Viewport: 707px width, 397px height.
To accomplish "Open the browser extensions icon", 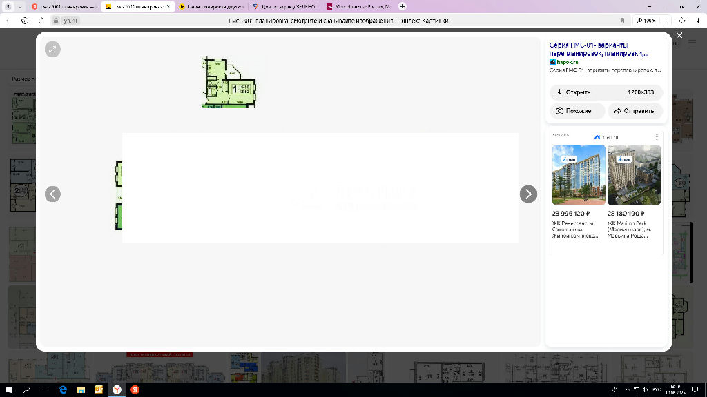I will coord(681,21).
